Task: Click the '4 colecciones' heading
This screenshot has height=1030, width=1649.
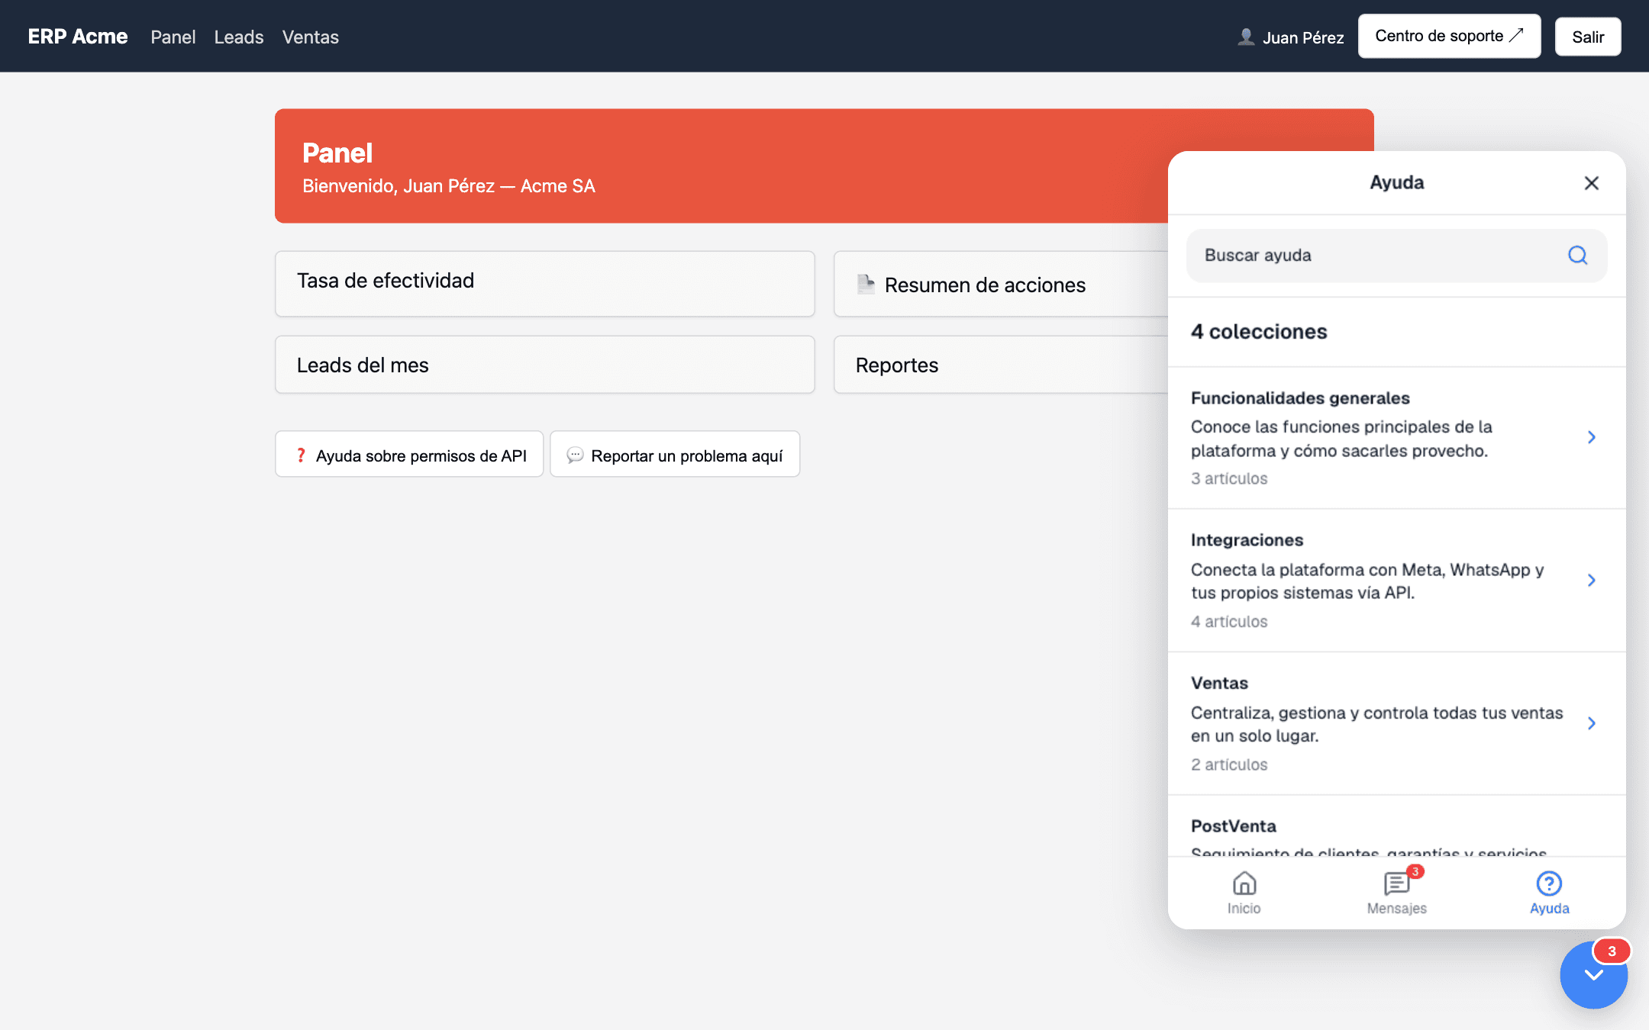Action: (1259, 332)
